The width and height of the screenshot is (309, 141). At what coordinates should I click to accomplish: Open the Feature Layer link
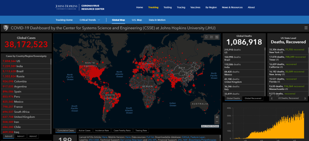coord(198,137)
